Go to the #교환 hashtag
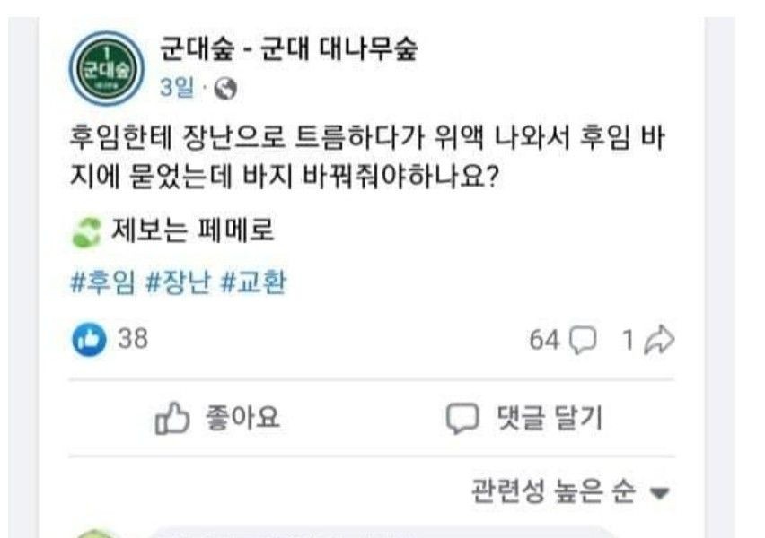This screenshot has height=538, width=765. (253, 283)
